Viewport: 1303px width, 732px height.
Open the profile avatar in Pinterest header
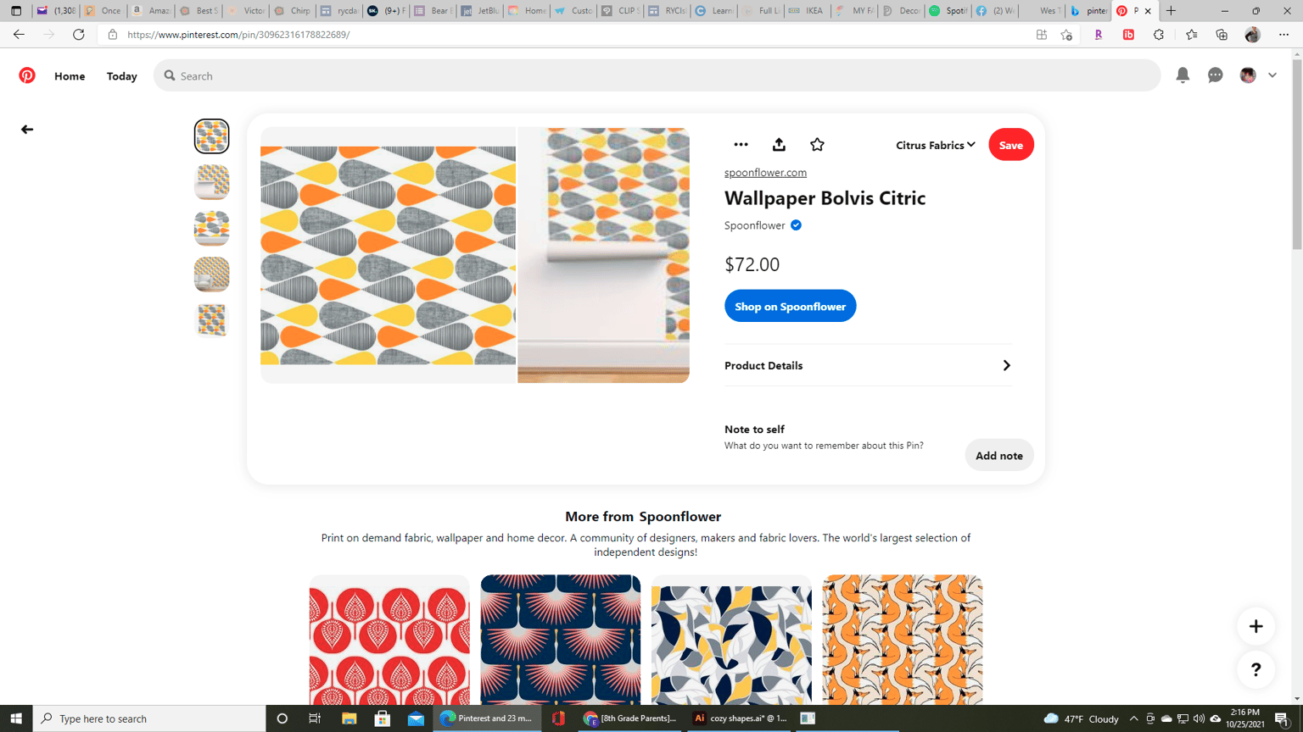[x=1248, y=75]
